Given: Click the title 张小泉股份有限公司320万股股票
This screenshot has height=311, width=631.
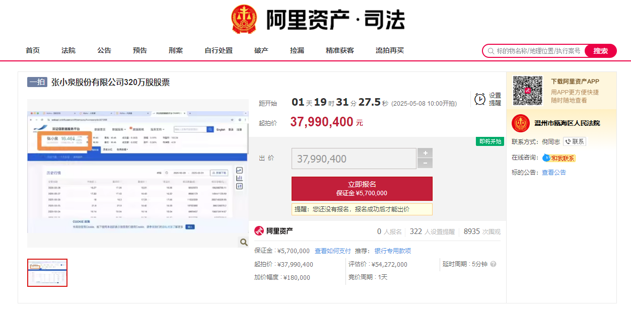Looking at the screenshot, I should click(110, 82).
